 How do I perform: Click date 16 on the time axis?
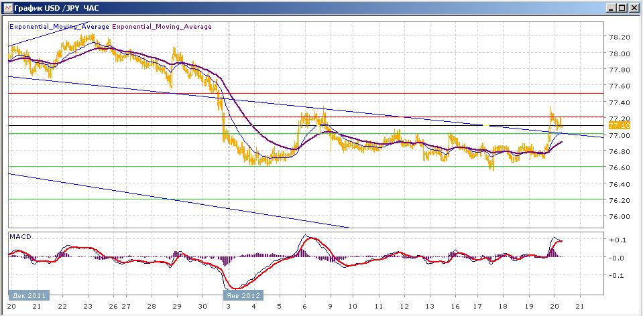[455, 306]
